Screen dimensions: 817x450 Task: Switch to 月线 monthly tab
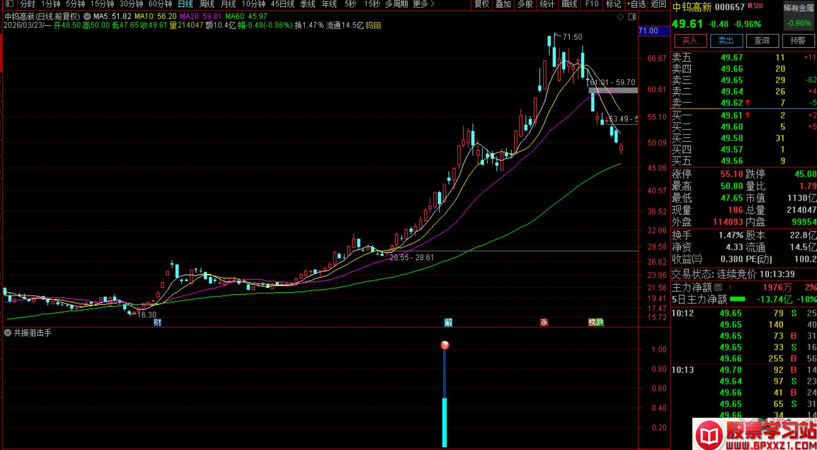point(229,4)
